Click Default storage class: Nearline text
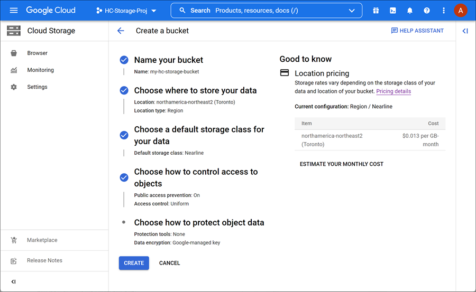476x292 pixels. 169,153
